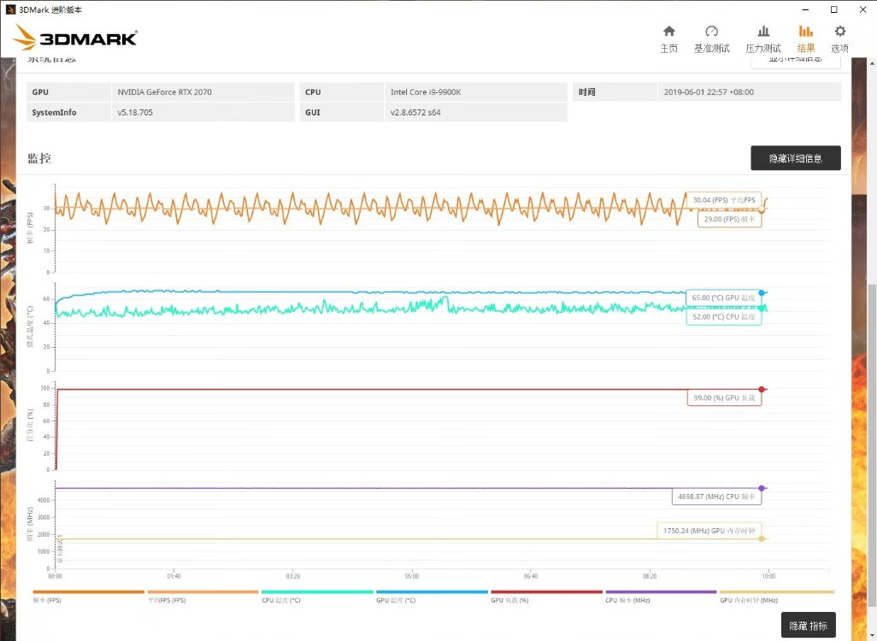Click the yellow GPU memory clock end-point marker
Screen dimensions: 877x641
pyautogui.click(x=762, y=538)
